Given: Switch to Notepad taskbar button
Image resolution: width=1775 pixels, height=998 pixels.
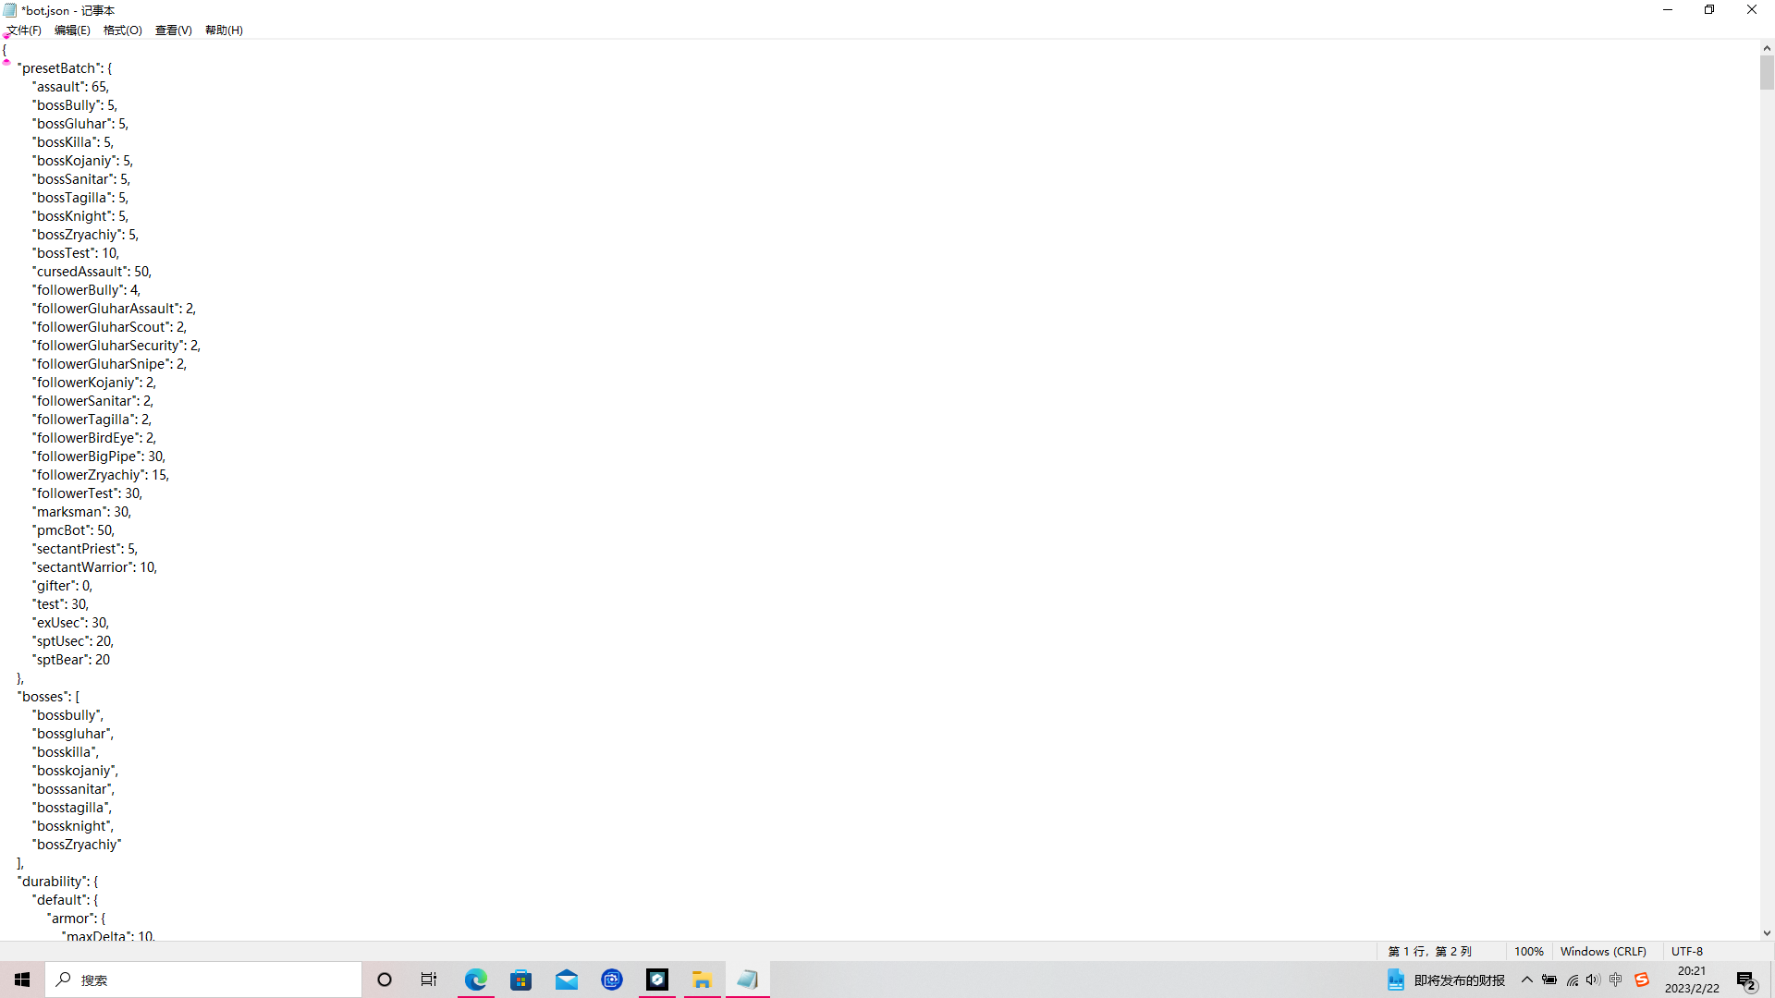Looking at the screenshot, I should click(748, 980).
